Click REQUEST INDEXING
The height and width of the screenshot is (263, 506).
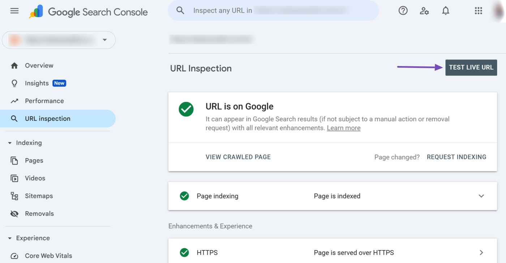[456, 157]
